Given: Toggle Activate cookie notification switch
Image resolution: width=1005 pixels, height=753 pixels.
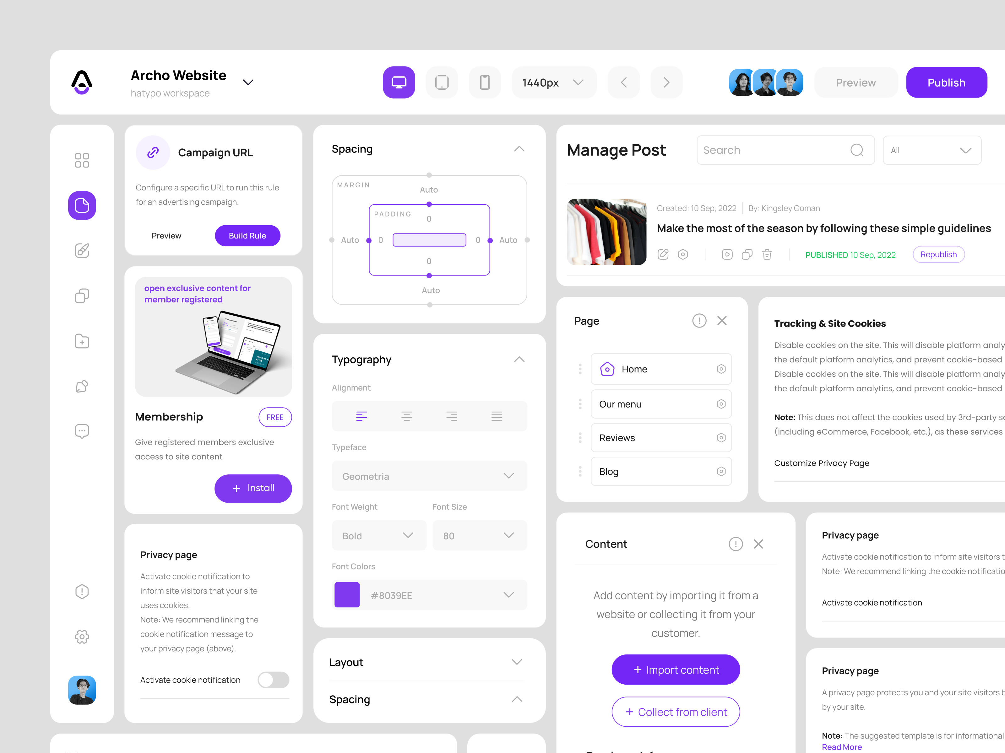Looking at the screenshot, I should (273, 680).
